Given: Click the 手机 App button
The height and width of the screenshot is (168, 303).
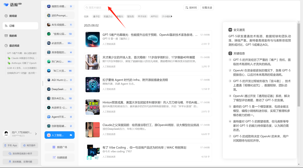Looking at the screenshot, I should click(11, 145).
